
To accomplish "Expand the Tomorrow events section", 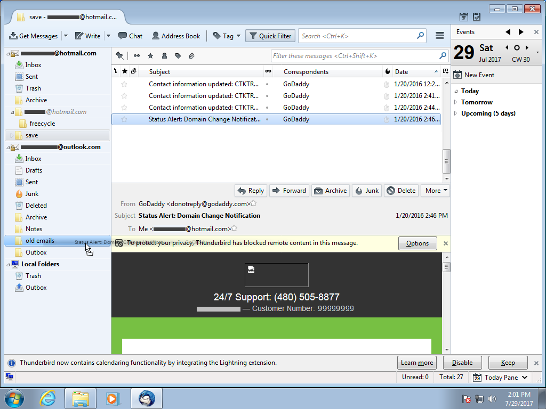I will coord(455,102).
